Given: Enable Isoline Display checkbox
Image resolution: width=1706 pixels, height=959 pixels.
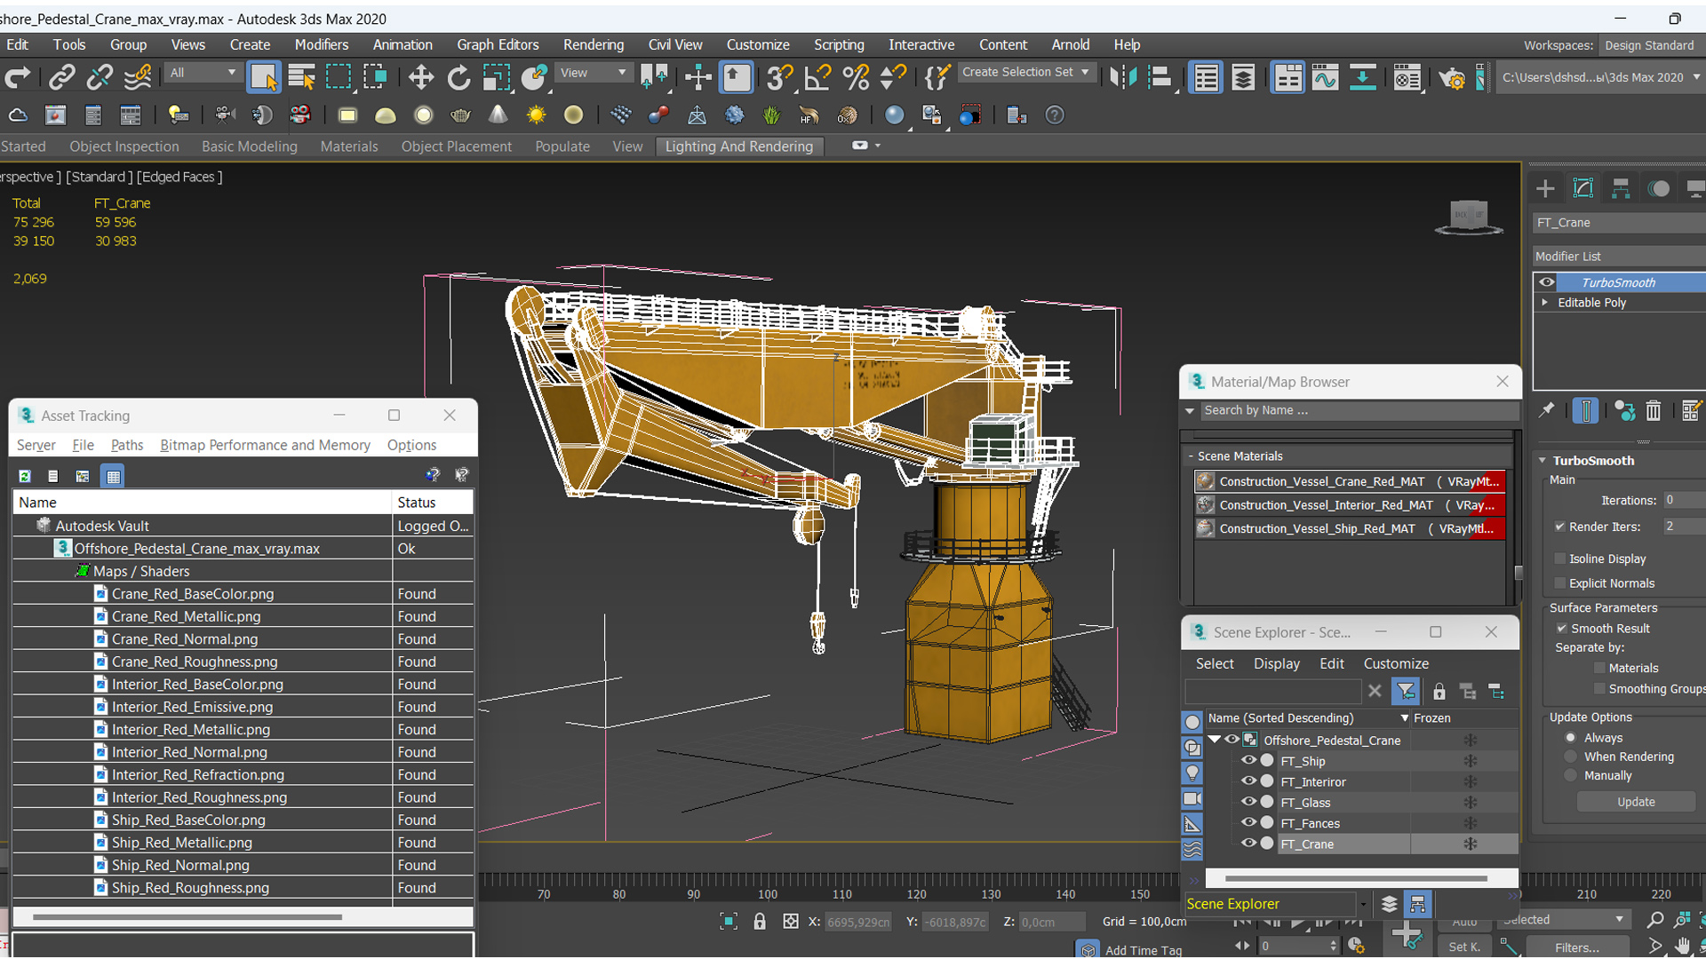Looking at the screenshot, I should tap(1559, 559).
